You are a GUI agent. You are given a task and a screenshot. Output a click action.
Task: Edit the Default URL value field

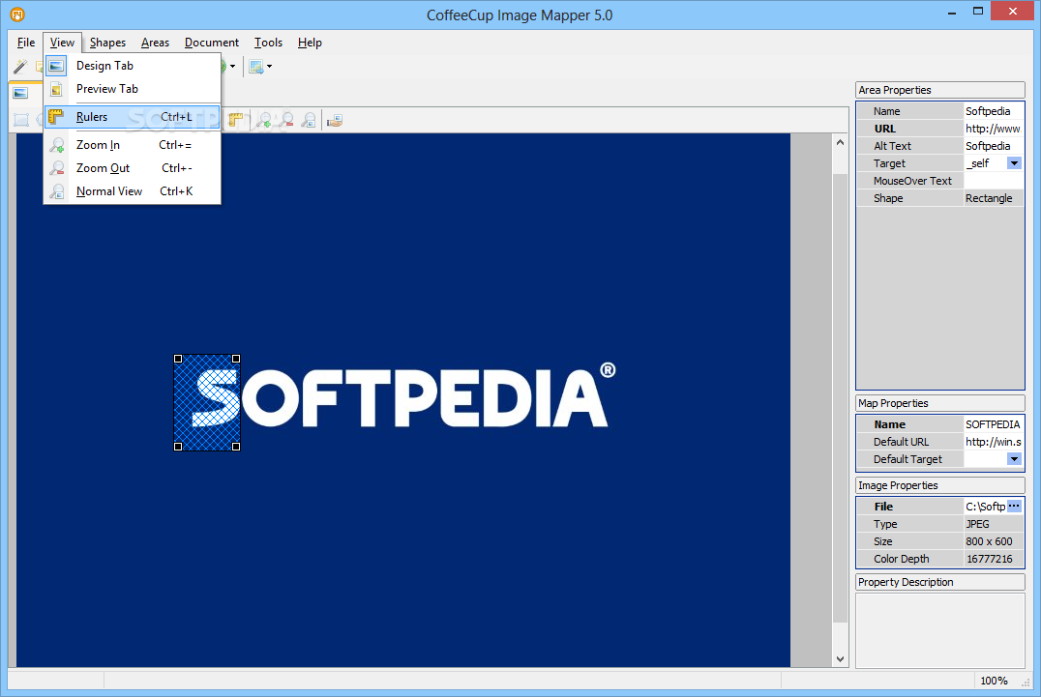click(x=994, y=442)
